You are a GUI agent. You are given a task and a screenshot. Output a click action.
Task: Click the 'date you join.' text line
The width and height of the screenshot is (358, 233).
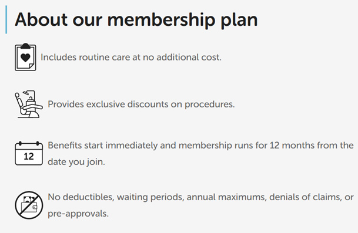click(x=76, y=162)
